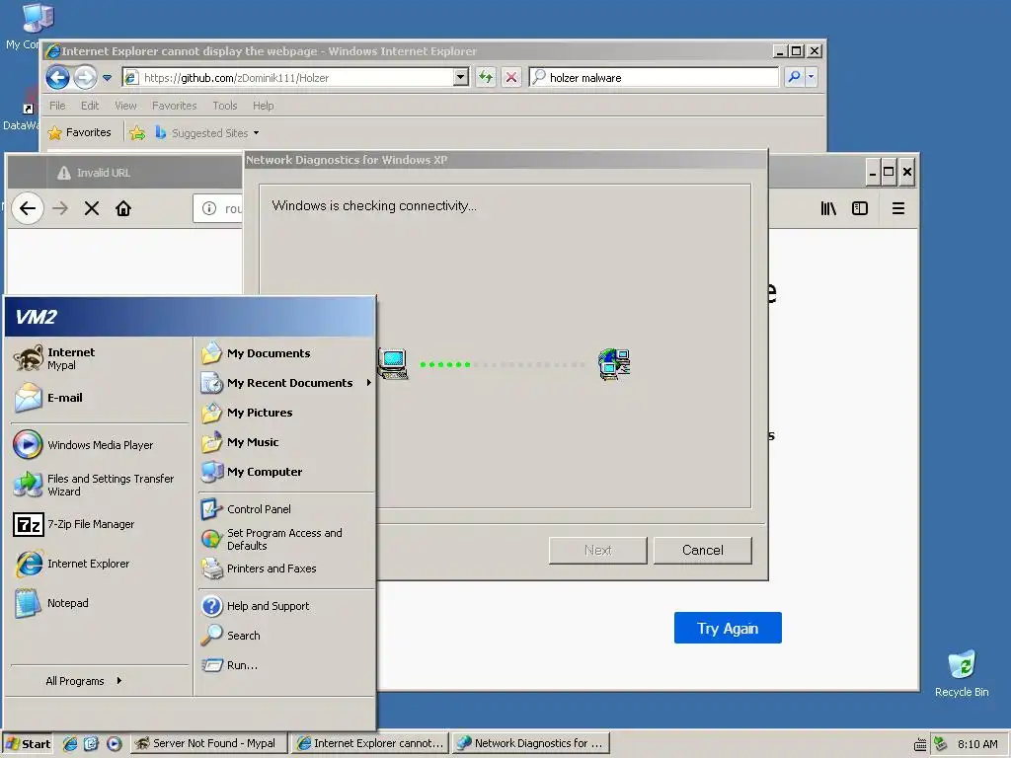Screen dimensions: 1011x758
Task: Open File menu in Internet Explorer
Action: (x=57, y=106)
